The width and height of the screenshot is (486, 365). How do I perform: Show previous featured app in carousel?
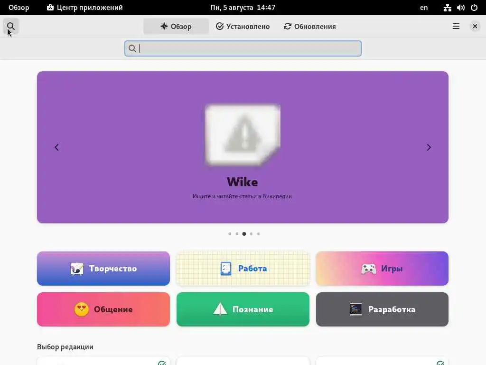click(56, 147)
